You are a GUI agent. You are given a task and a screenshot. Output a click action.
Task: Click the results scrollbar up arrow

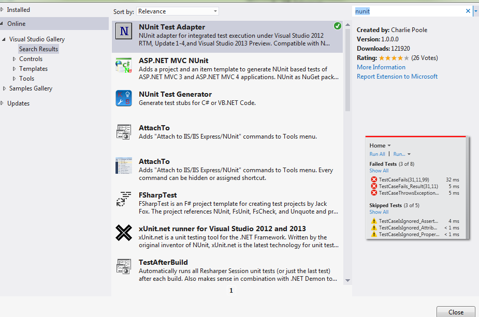coord(347,25)
